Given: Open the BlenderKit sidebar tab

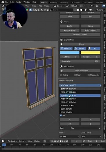Looking at the screenshot, I should [x=105, y=80].
